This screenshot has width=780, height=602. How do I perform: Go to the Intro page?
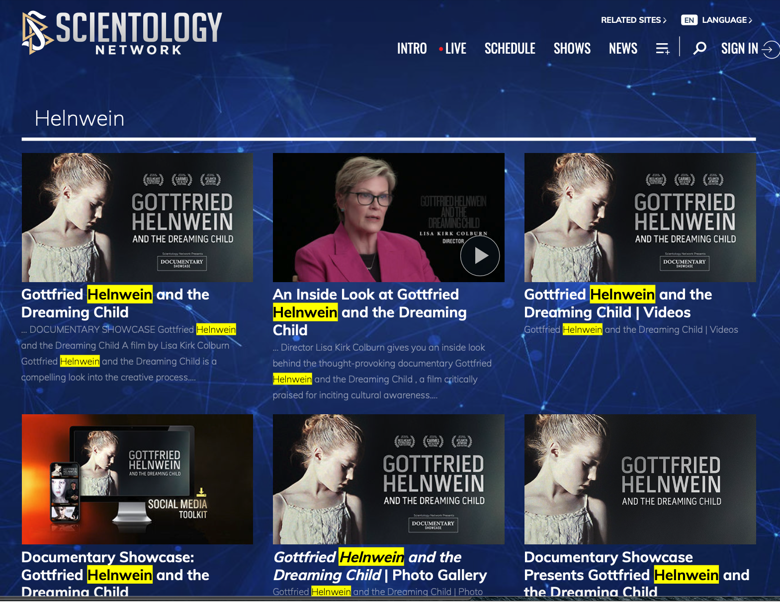412,49
